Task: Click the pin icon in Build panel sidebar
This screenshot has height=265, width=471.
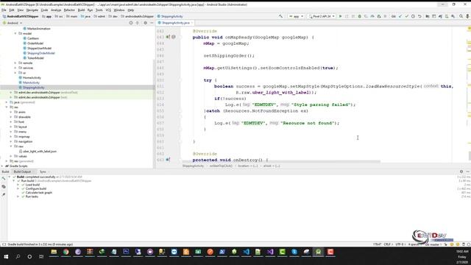Action: coord(4,194)
